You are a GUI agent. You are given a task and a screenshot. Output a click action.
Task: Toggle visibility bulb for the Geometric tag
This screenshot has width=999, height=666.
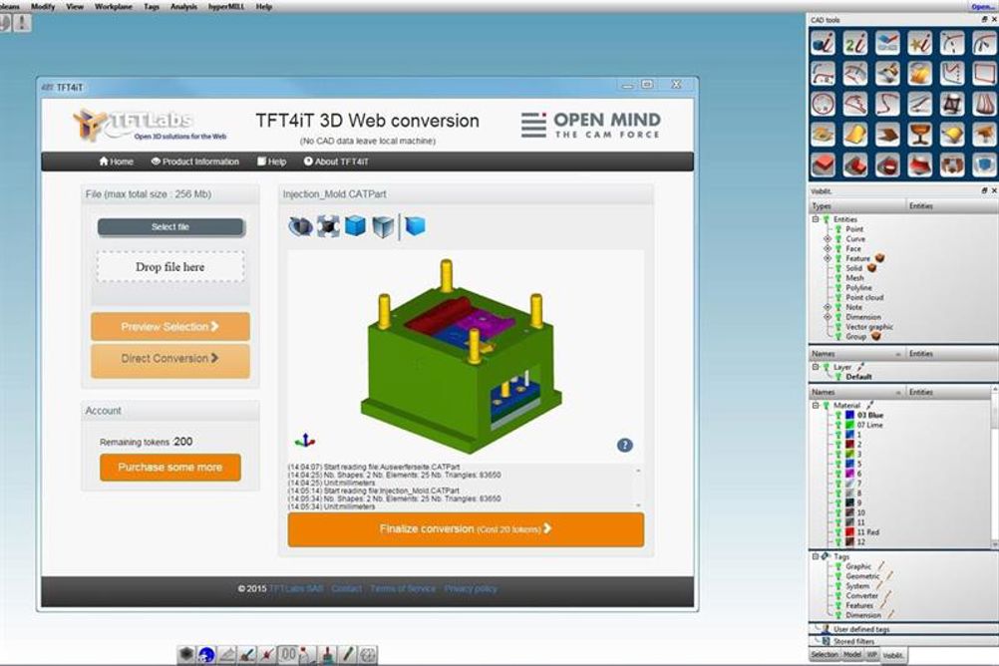pyautogui.click(x=838, y=576)
